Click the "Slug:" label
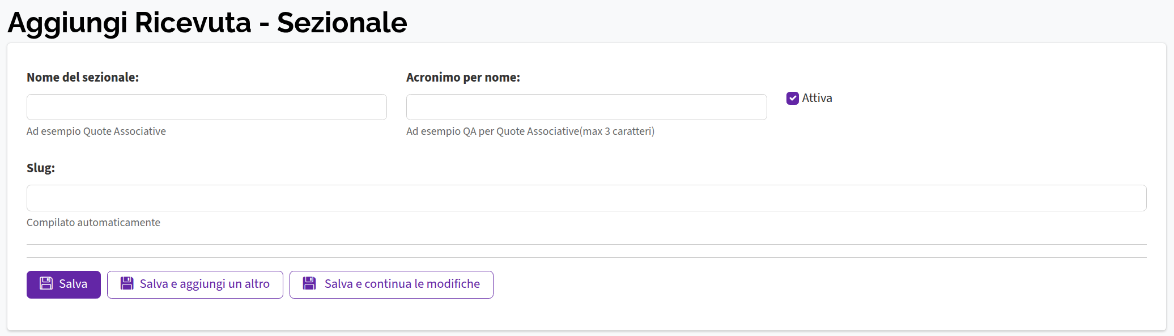The width and height of the screenshot is (1174, 336). click(40, 168)
